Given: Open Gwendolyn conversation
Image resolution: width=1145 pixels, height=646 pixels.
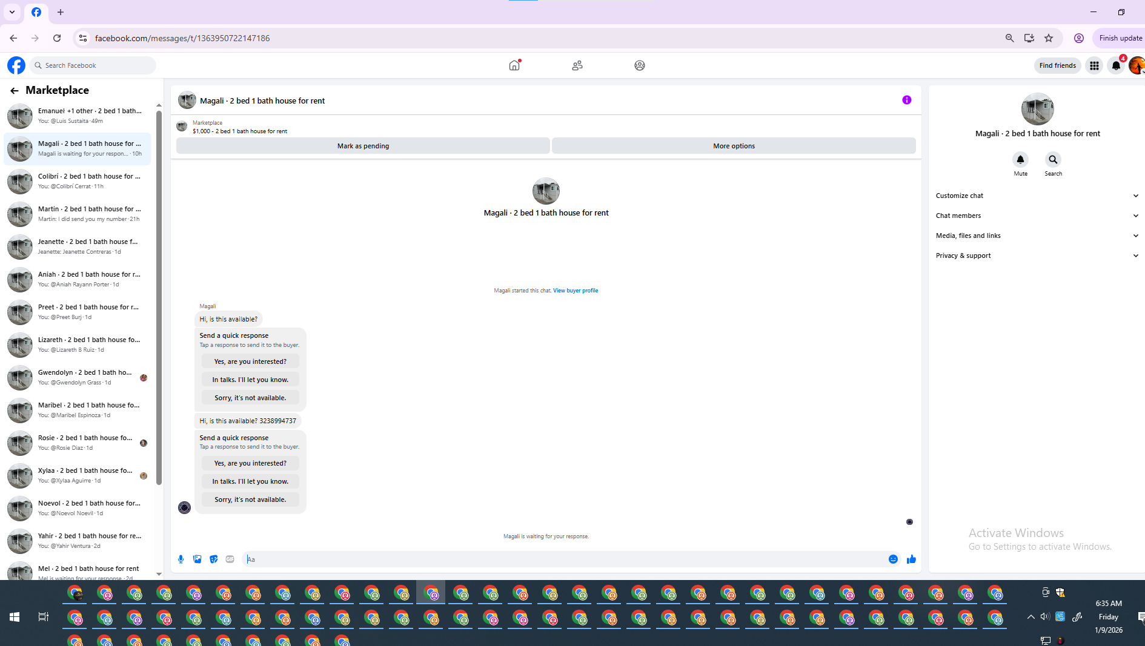Looking at the screenshot, I should click(78, 377).
